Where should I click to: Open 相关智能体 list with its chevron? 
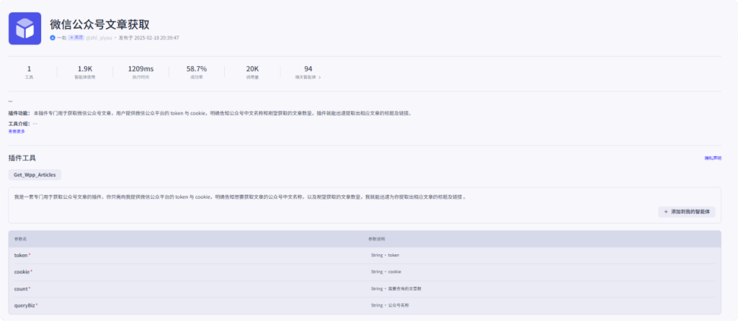(307, 77)
